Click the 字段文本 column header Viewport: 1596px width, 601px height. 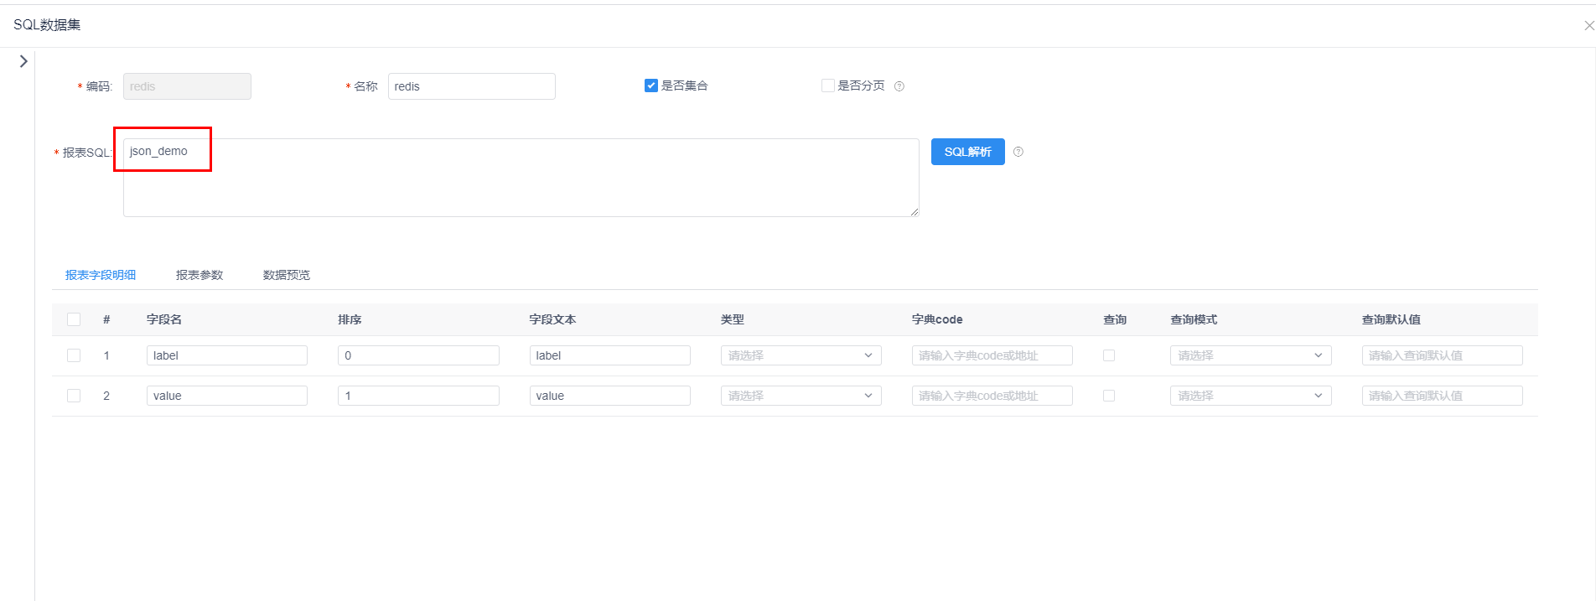[x=552, y=319]
